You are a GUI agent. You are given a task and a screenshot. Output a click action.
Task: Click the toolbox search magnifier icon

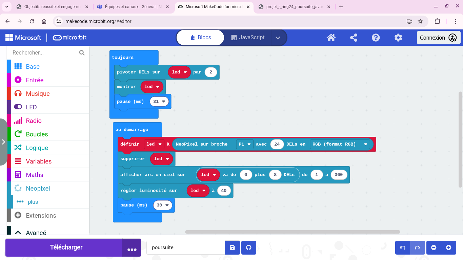82,52
